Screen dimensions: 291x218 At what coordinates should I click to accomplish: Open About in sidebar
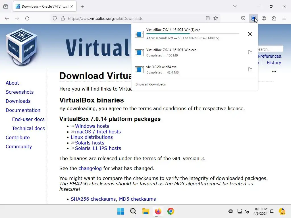click(12, 83)
